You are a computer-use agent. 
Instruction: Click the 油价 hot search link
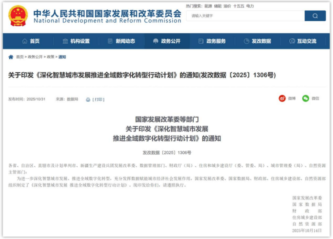[x=227, y=6]
